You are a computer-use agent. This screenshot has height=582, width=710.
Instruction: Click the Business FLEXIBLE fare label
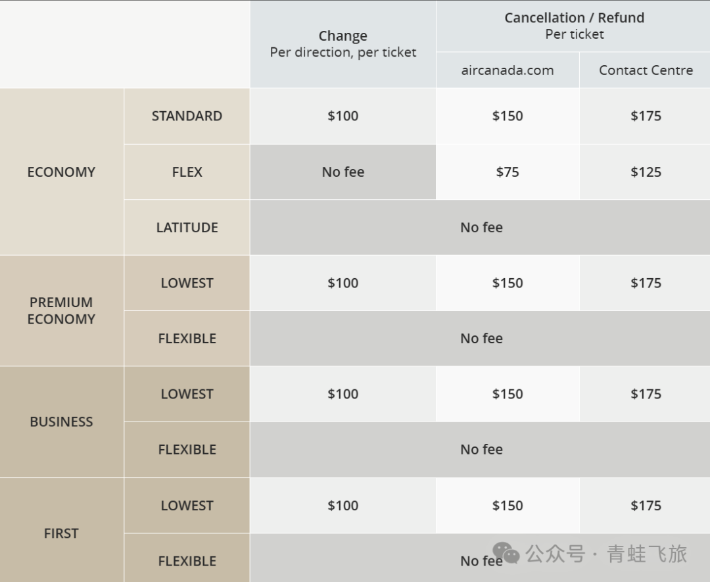pyautogui.click(x=187, y=450)
